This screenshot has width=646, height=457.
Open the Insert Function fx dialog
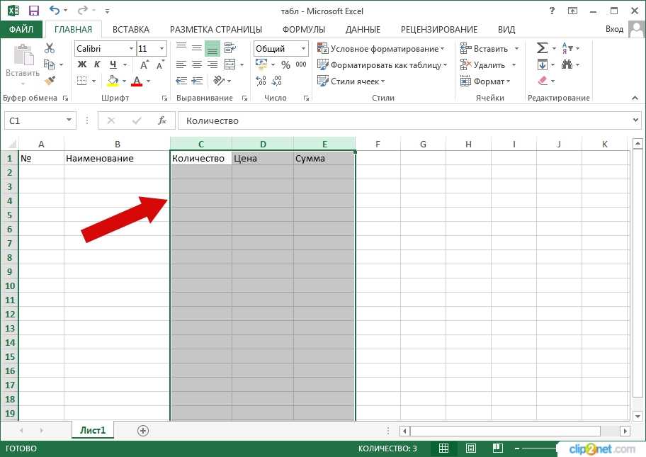(x=162, y=120)
